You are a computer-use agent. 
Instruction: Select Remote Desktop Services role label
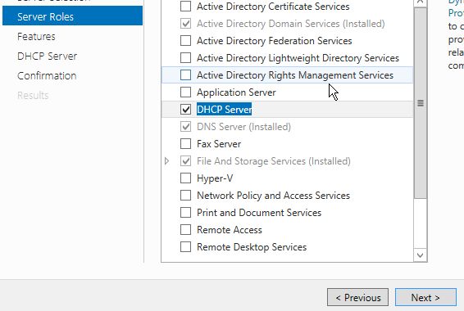coord(252,247)
